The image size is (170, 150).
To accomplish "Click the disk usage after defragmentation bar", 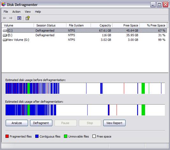I will [85, 110].
